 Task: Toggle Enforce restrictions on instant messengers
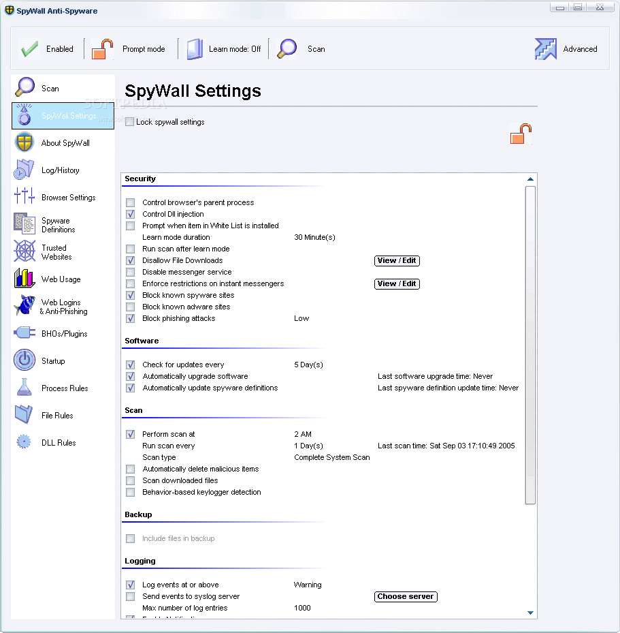[130, 284]
